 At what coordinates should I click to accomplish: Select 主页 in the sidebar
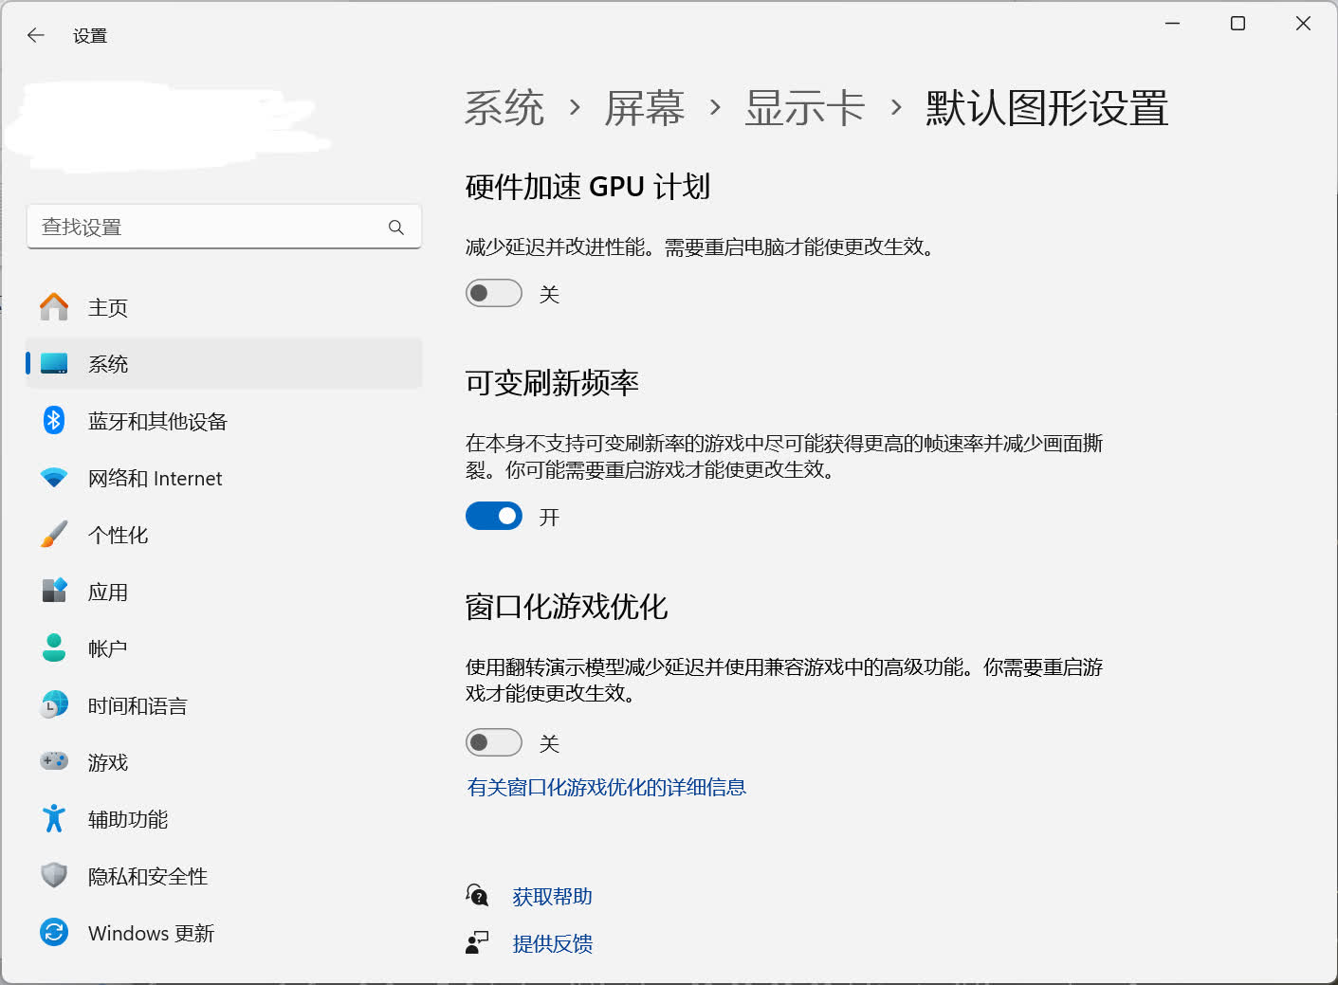tap(108, 307)
